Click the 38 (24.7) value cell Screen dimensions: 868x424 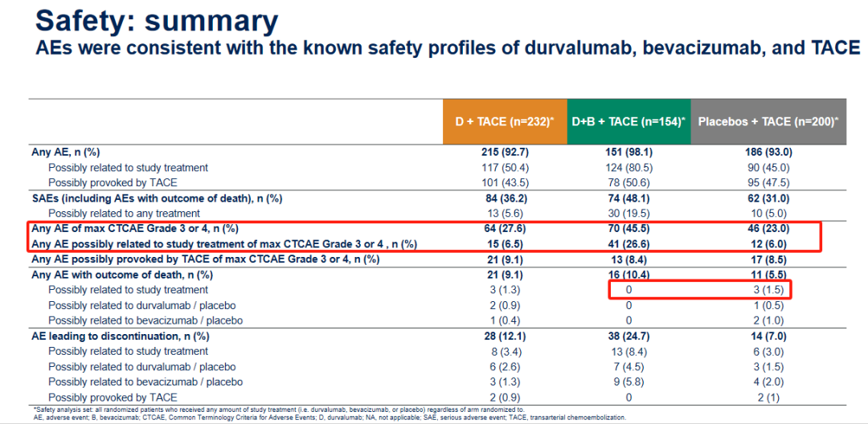(x=628, y=336)
